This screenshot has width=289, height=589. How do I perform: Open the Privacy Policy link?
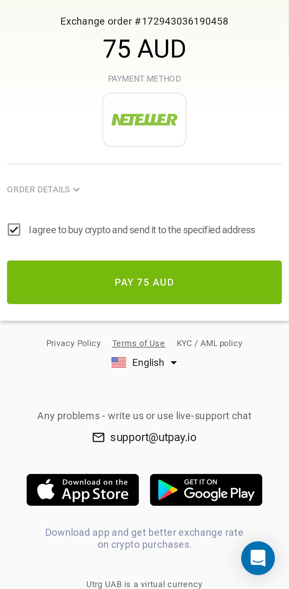coord(73,343)
